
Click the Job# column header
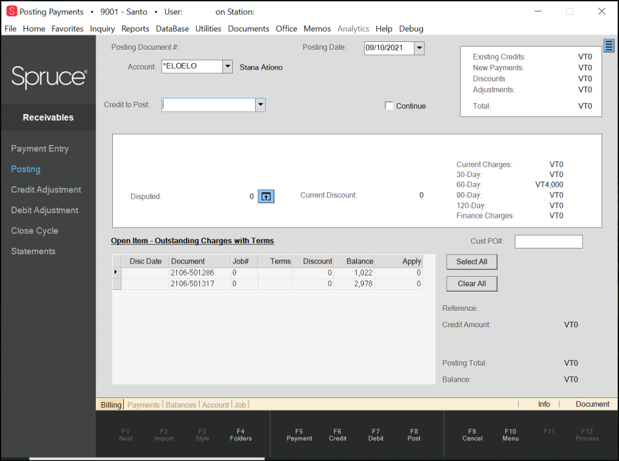(x=245, y=261)
